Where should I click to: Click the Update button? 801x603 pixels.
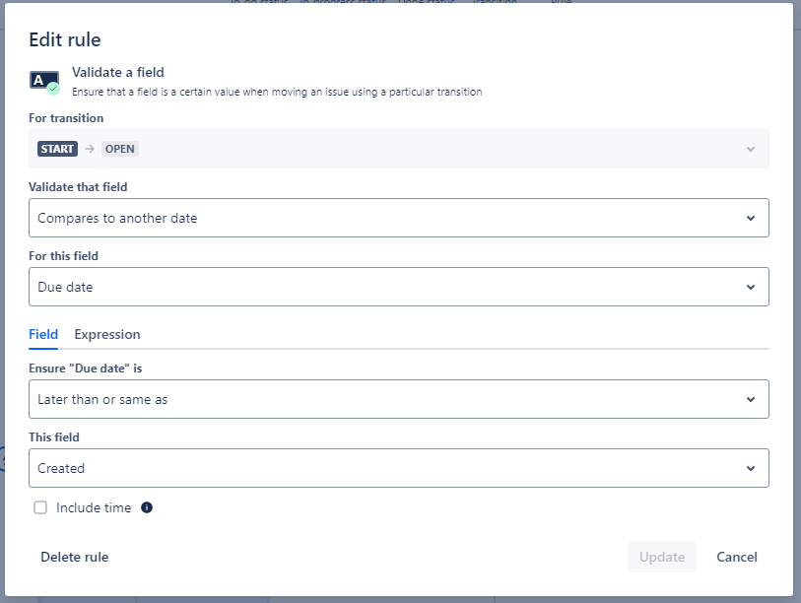coord(661,557)
